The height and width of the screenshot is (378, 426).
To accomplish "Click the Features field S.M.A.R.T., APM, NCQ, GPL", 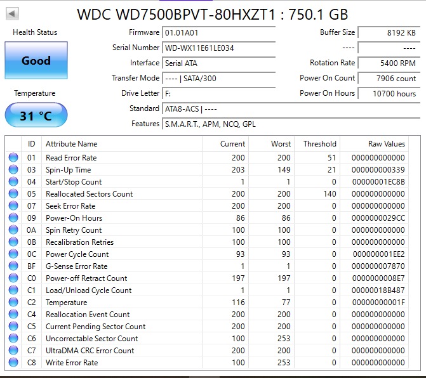I will [x=291, y=124].
